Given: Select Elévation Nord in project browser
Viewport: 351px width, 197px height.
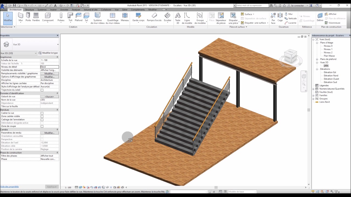Looking at the screenshot, I should coord(331,76).
